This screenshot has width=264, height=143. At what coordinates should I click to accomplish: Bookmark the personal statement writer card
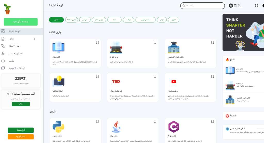pyautogui.click(x=212, y=43)
